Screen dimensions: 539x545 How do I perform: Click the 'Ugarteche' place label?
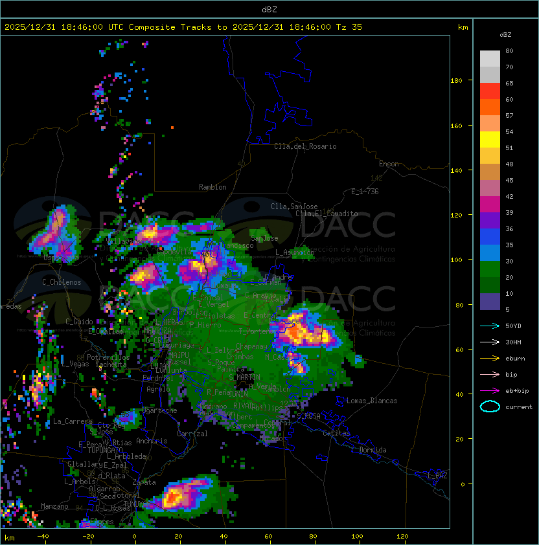click(x=160, y=410)
